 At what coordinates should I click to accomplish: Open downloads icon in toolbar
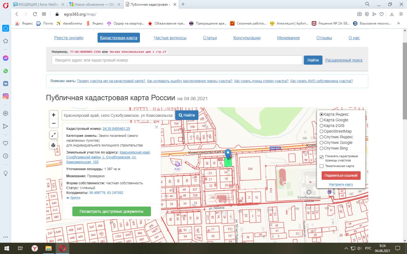click(392, 14)
